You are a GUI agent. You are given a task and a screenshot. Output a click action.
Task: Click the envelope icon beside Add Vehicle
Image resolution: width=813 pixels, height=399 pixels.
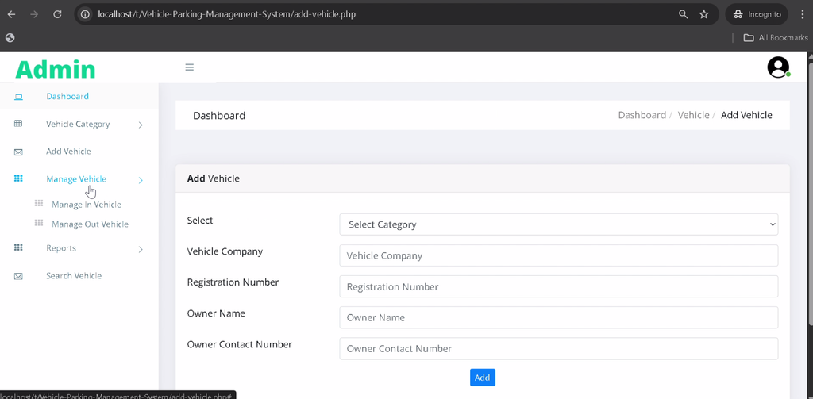coord(18,152)
